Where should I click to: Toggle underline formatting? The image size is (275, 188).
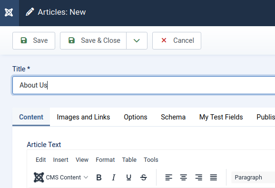(129, 178)
